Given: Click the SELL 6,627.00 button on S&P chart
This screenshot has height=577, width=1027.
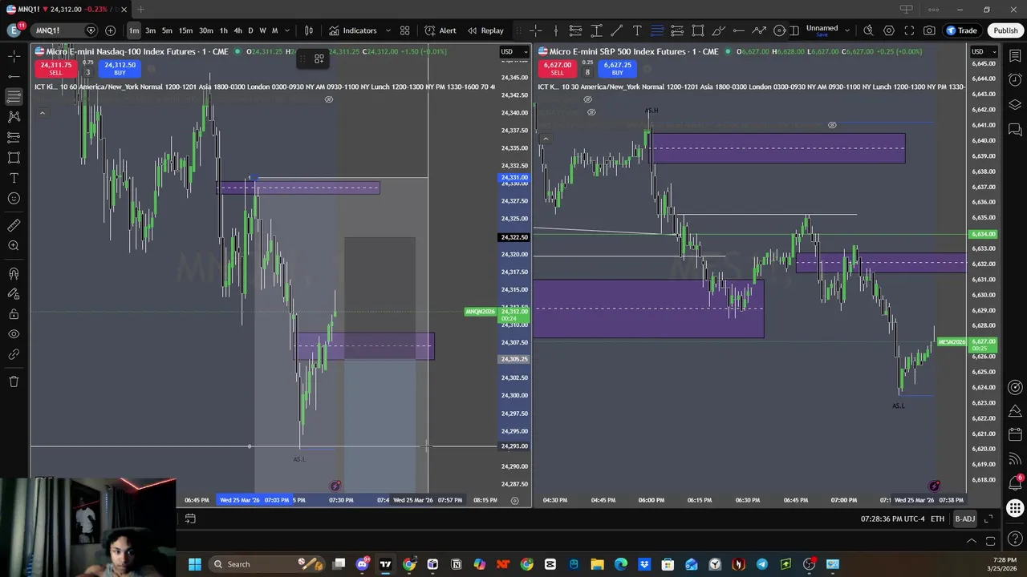Looking at the screenshot, I should pyautogui.click(x=557, y=68).
